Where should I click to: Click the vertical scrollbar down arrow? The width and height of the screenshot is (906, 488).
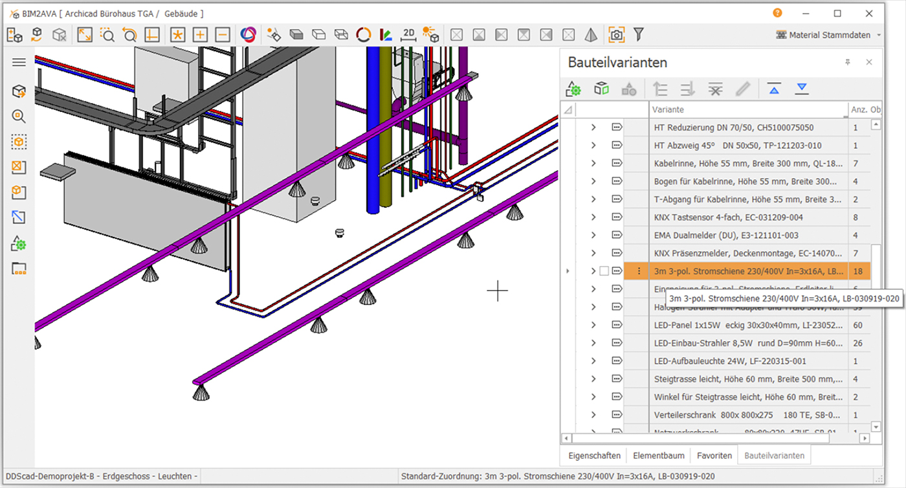[876, 427]
